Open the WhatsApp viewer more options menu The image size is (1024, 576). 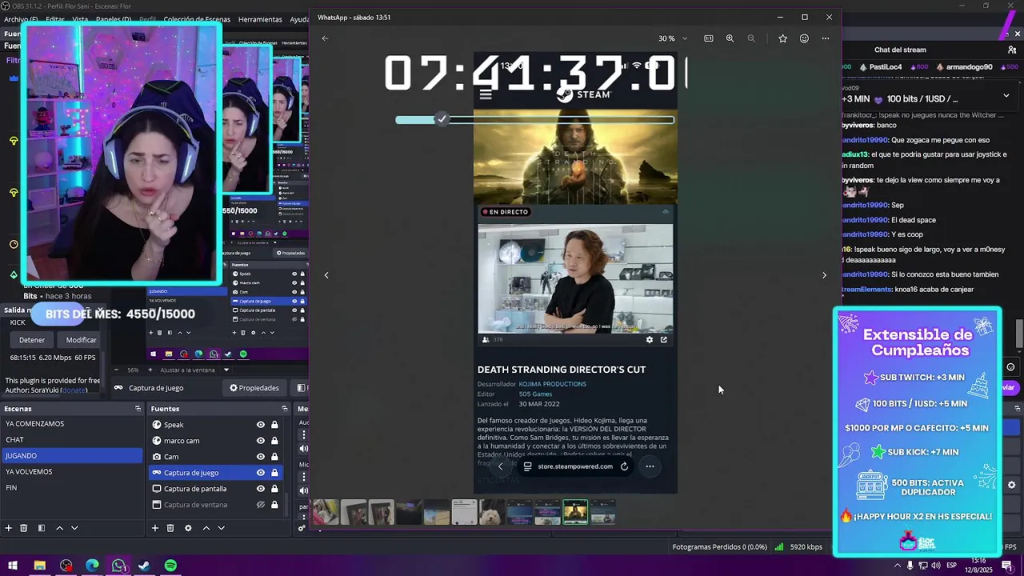(826, 38)
